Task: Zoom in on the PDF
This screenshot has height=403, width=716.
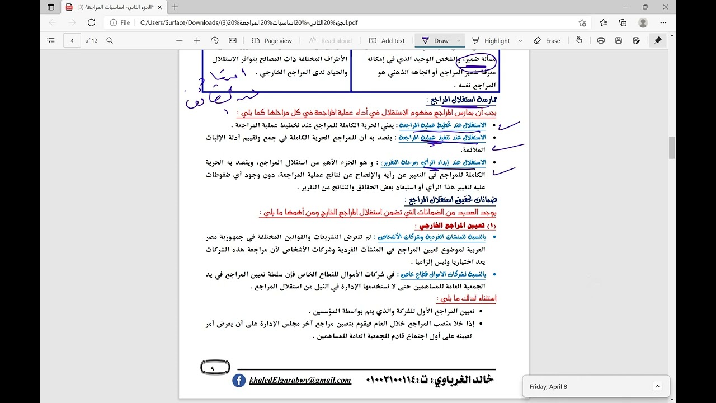Action: (x=197, y=40)
